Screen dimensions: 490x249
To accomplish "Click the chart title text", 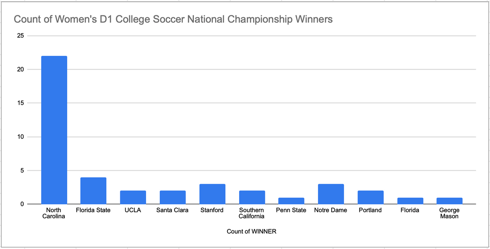I will (x=173, y=20).
